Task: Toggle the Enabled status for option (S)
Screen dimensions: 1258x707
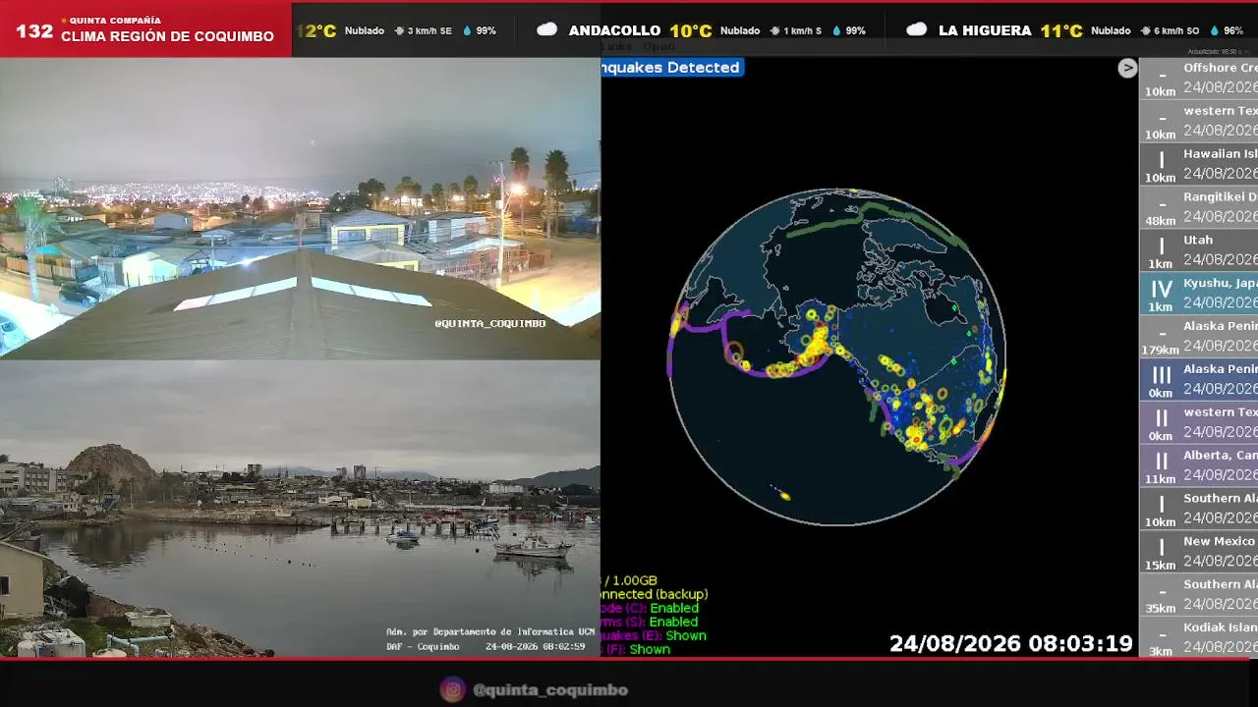Action: (x=673, y=622)
